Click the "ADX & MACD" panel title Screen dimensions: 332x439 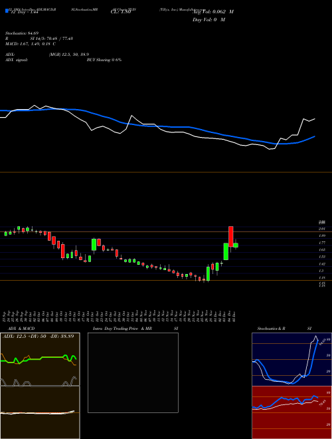[x=21, y=329]
